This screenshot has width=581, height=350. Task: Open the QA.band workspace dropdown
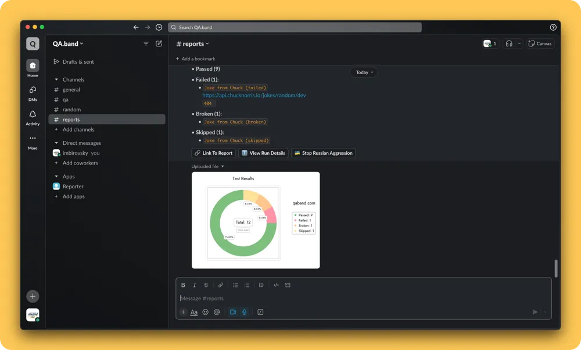click(68, 43)
